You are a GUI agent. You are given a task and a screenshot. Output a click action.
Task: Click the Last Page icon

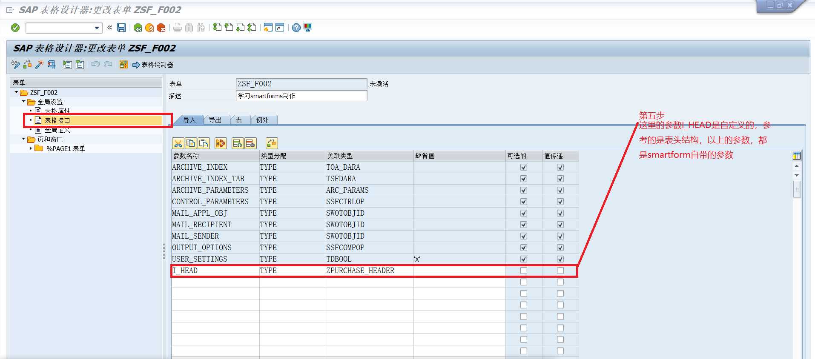[252, 28]
